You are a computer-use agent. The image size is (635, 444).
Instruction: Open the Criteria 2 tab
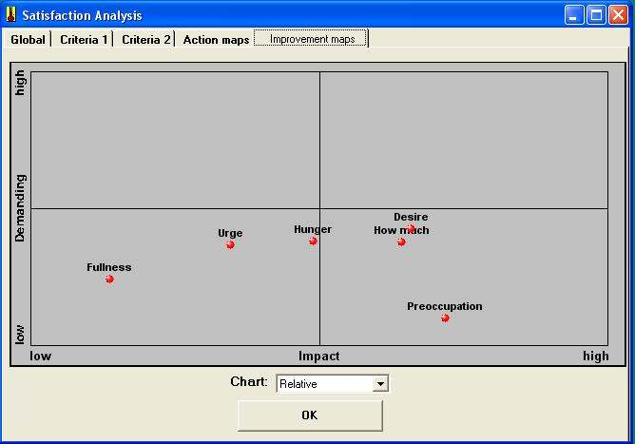click(x=145, y=39)
